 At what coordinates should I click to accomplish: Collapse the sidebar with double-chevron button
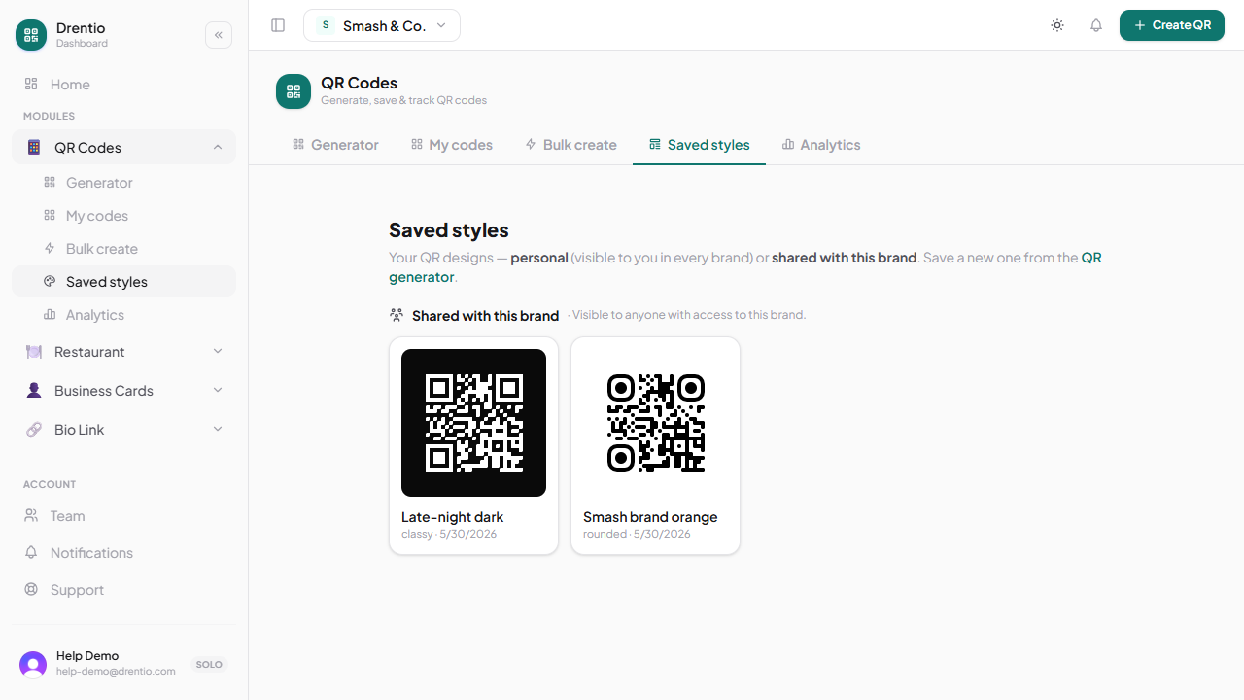click(219, 35)
